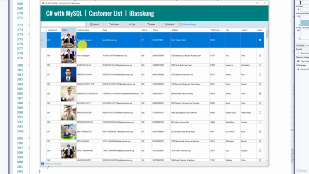Collapse the Process Memory graph section
The width and height of the screenshot is (309, 174).
pos(296,13)
